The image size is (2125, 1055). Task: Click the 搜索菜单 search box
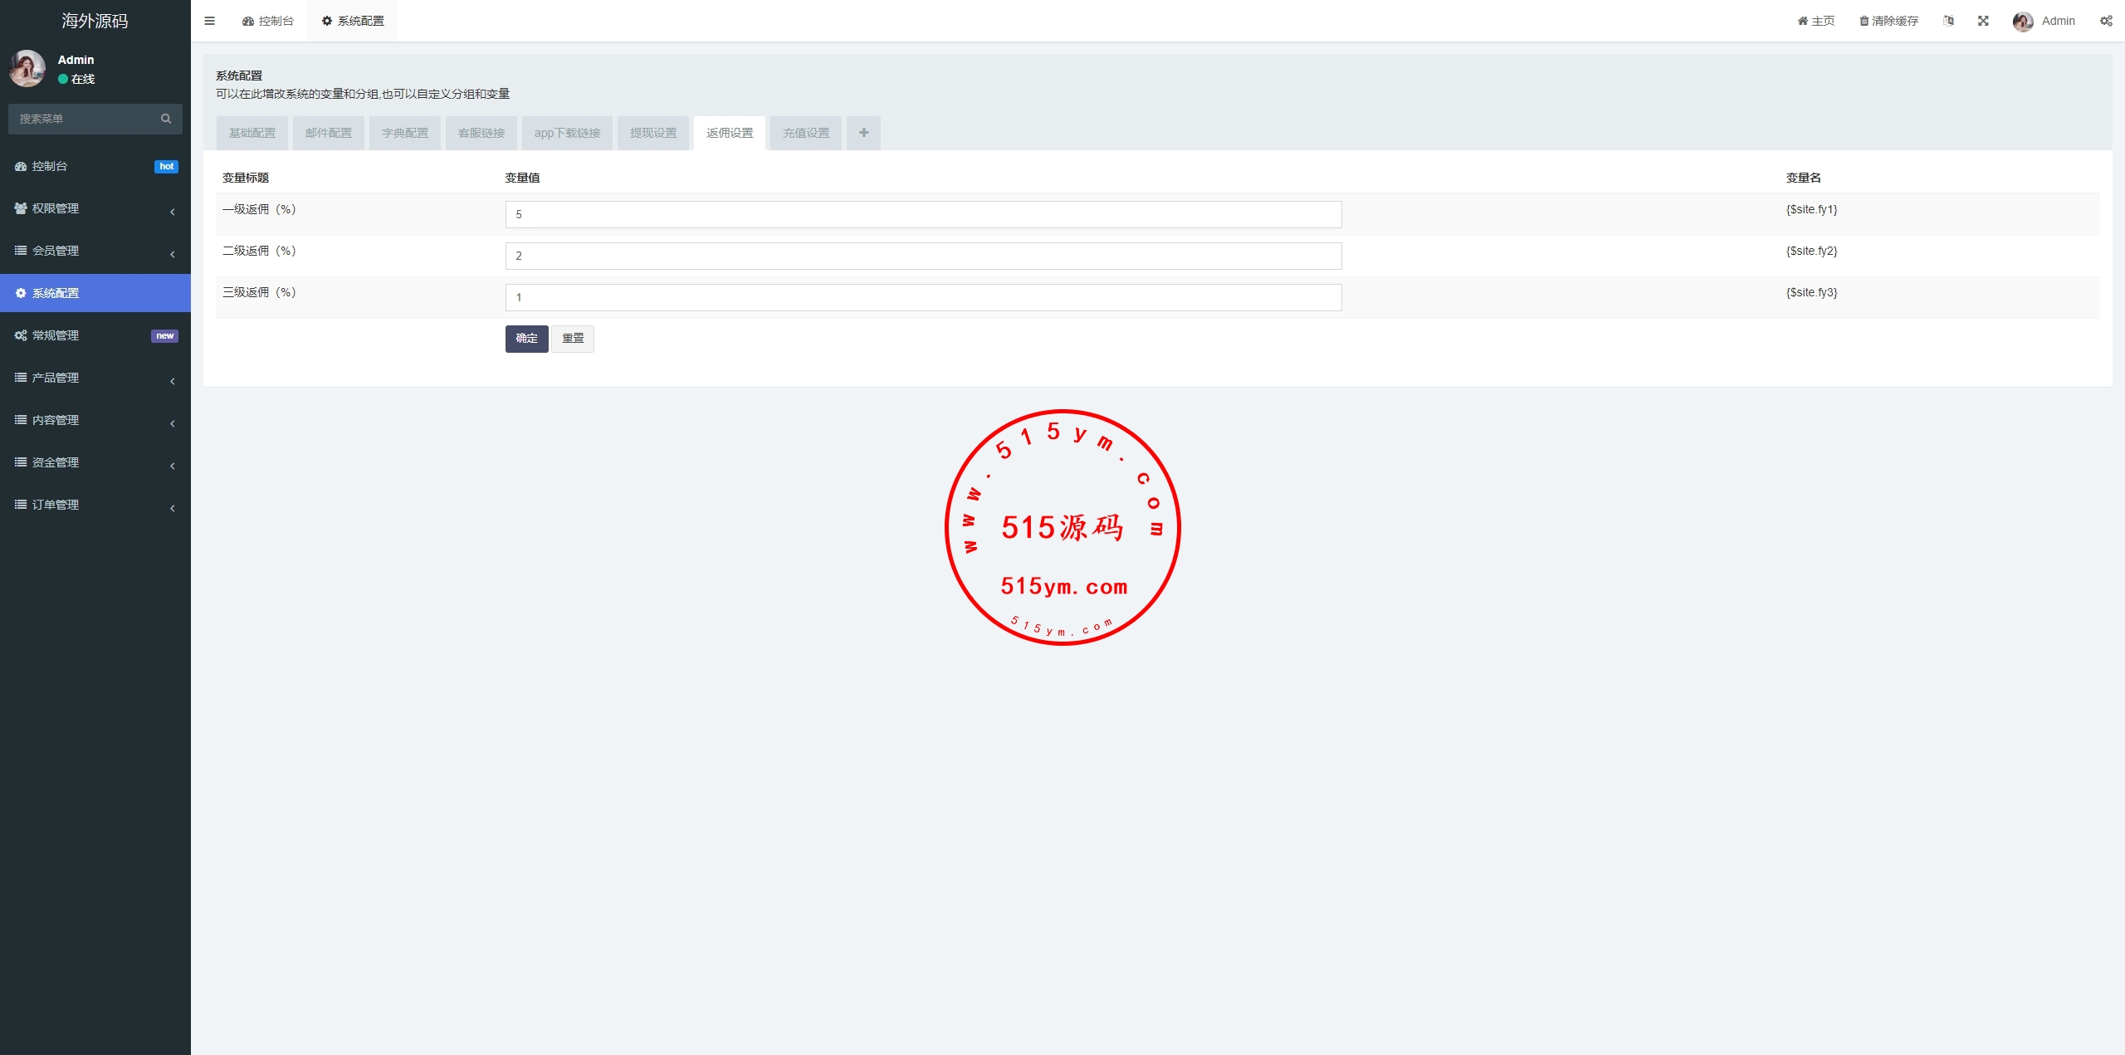[x=83, y=119]
